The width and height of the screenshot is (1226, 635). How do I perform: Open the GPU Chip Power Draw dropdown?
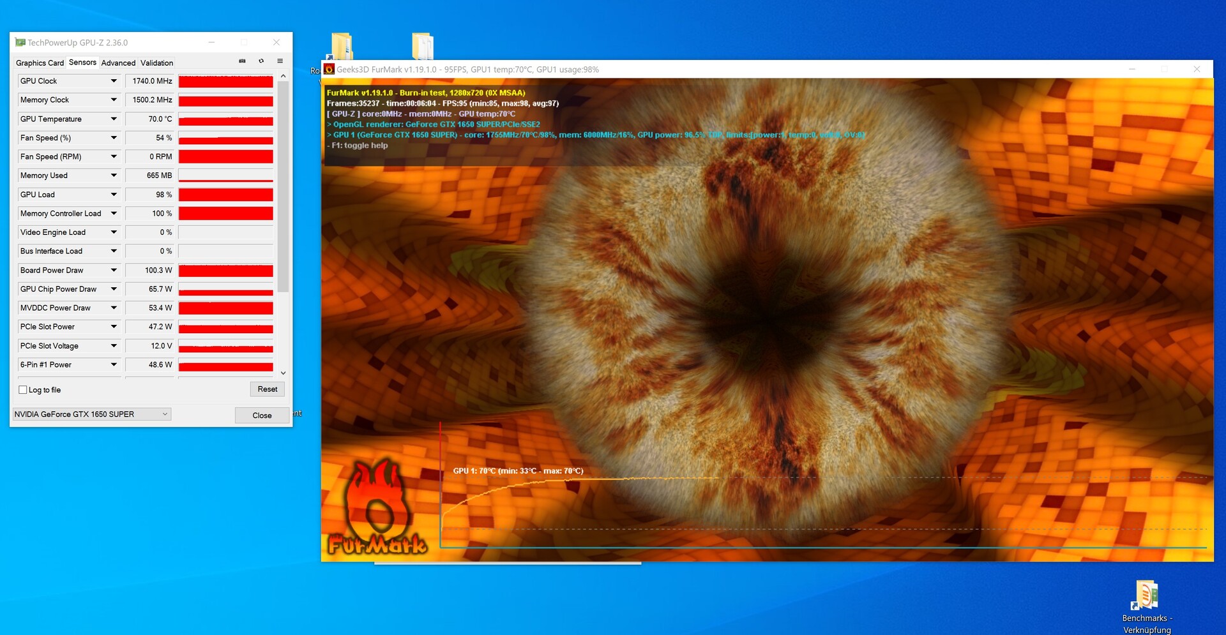click(x=114, y=289)
